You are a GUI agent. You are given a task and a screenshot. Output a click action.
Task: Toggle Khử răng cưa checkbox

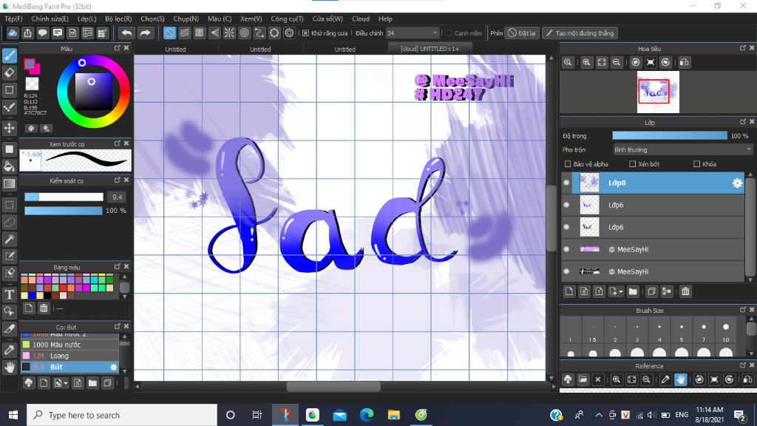[305, 33]
